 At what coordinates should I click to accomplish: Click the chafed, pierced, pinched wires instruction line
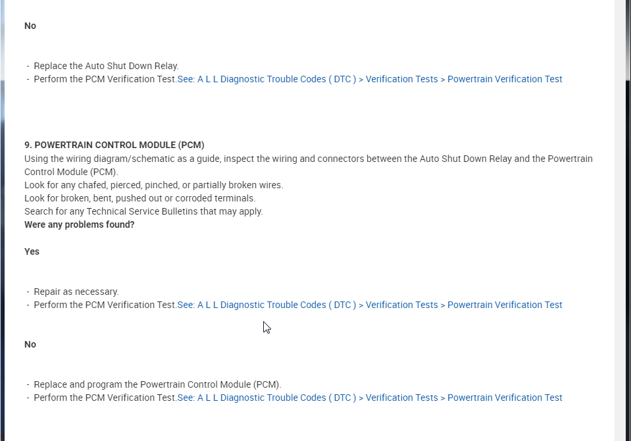(153, 185)
